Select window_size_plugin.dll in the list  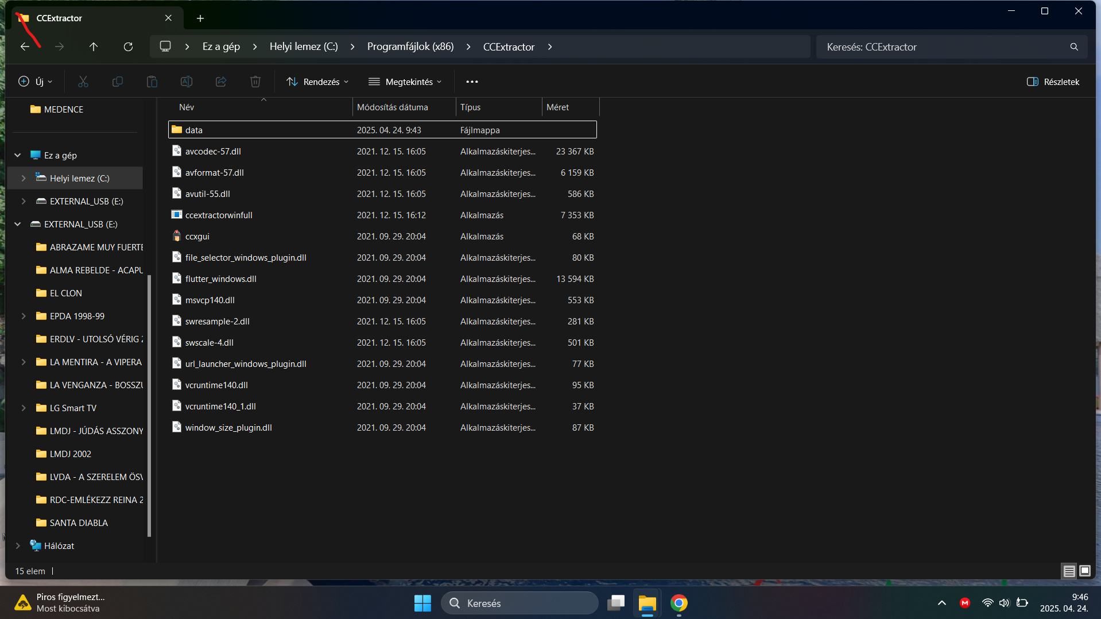(382, 427)
